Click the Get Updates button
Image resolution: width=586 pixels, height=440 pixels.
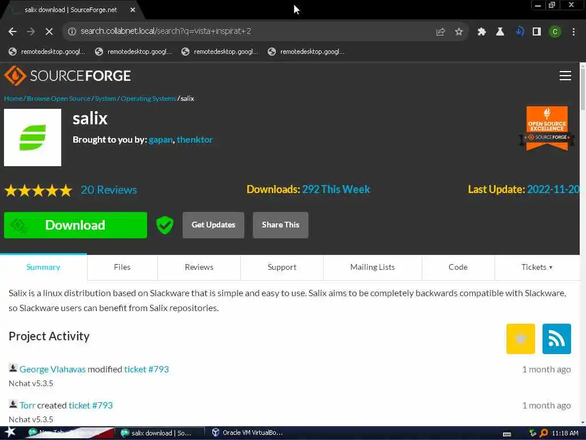(x=213, y=225)
